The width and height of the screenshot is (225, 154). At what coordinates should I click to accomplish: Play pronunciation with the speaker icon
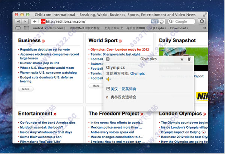[108, 79]
